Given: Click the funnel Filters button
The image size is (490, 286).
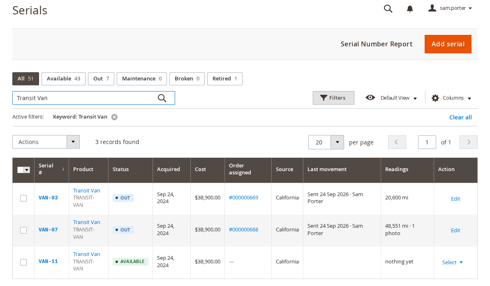Looking at the screenshot, I should (x=333, y=98).
